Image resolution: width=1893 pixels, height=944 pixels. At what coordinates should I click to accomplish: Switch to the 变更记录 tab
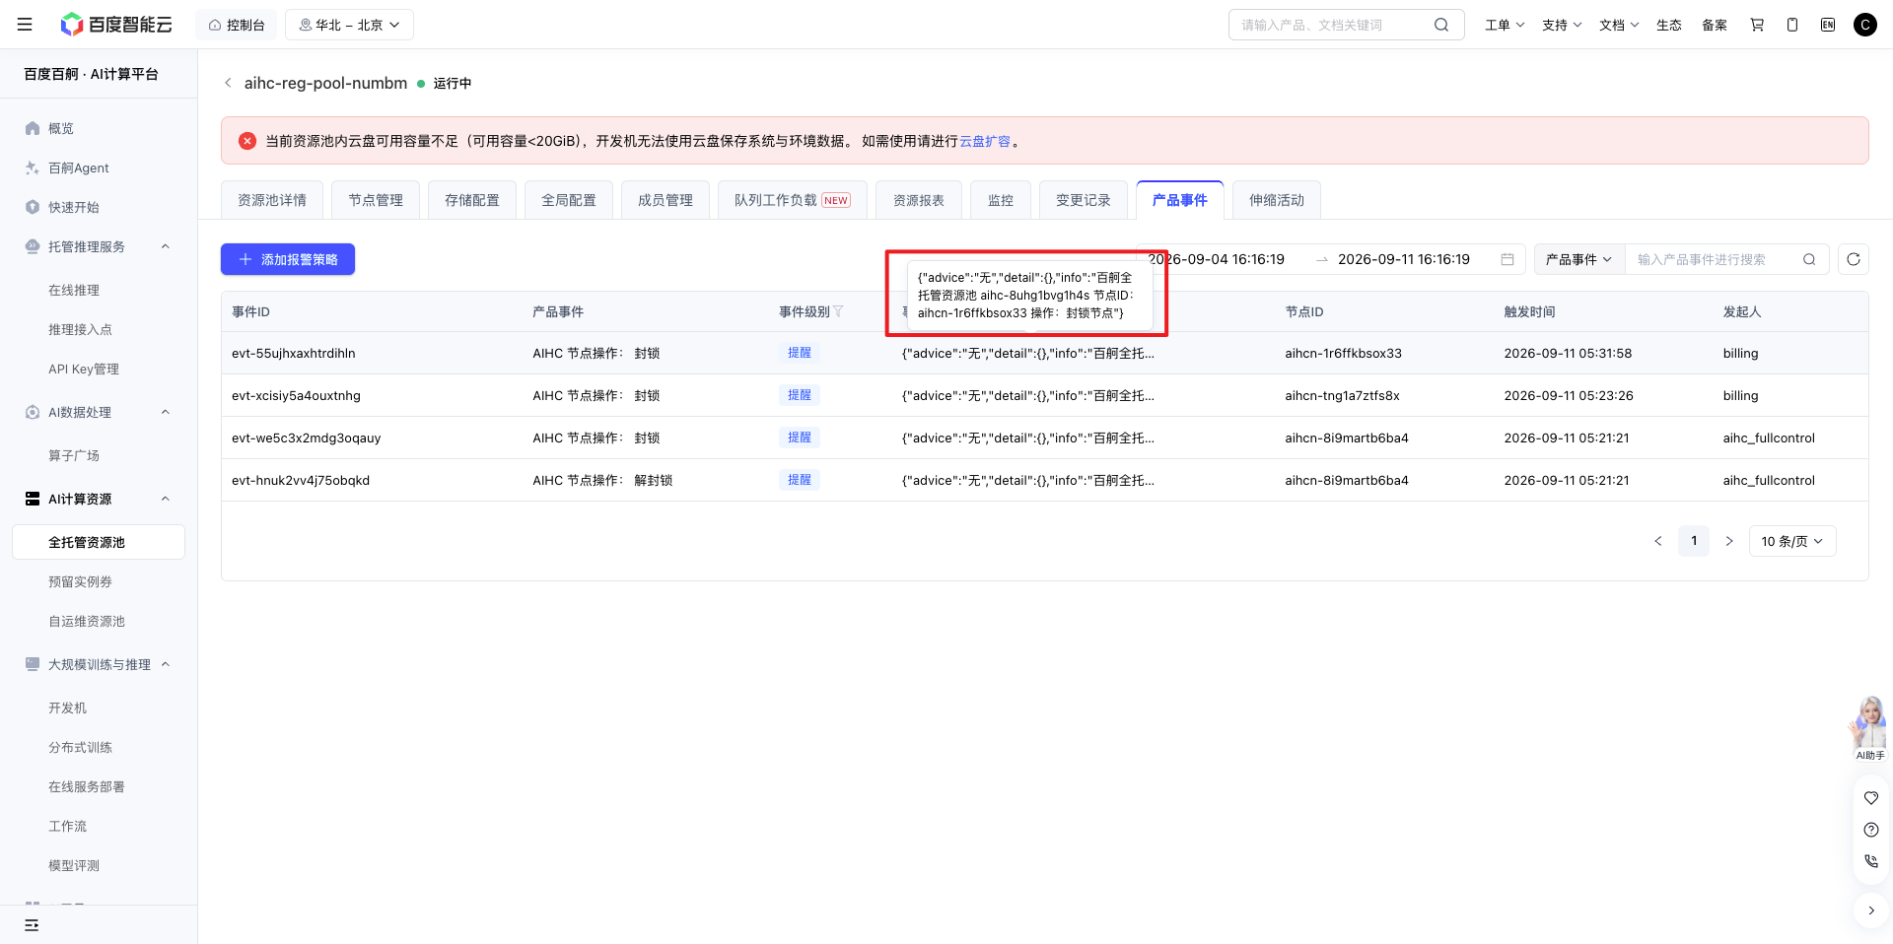point(1084,200)
